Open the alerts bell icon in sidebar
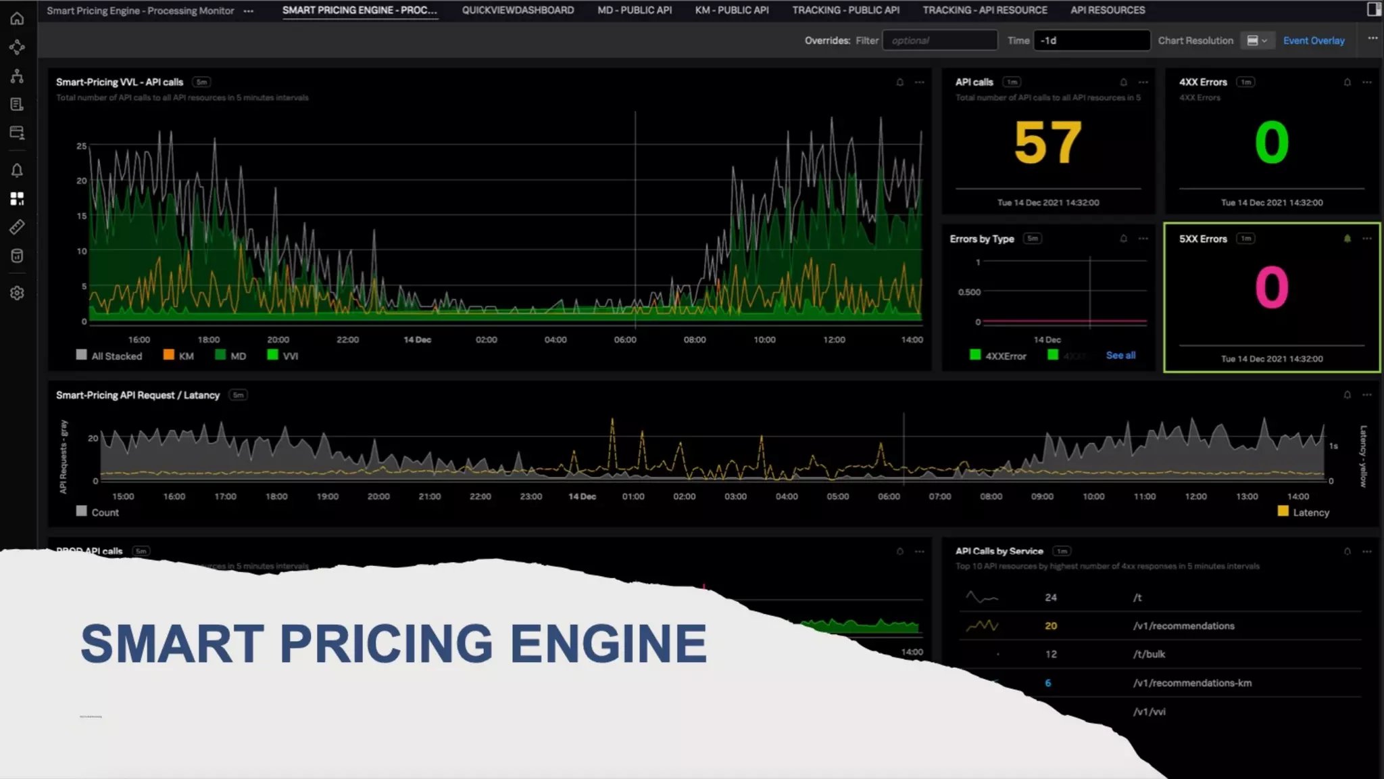1384x779 pixels. (17, 170)
